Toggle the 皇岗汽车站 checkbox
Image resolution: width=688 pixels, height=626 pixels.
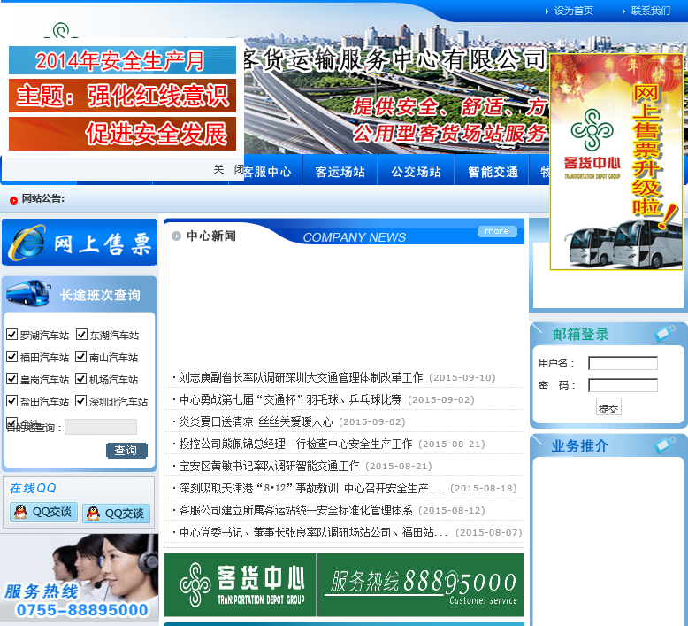(11, 378)
